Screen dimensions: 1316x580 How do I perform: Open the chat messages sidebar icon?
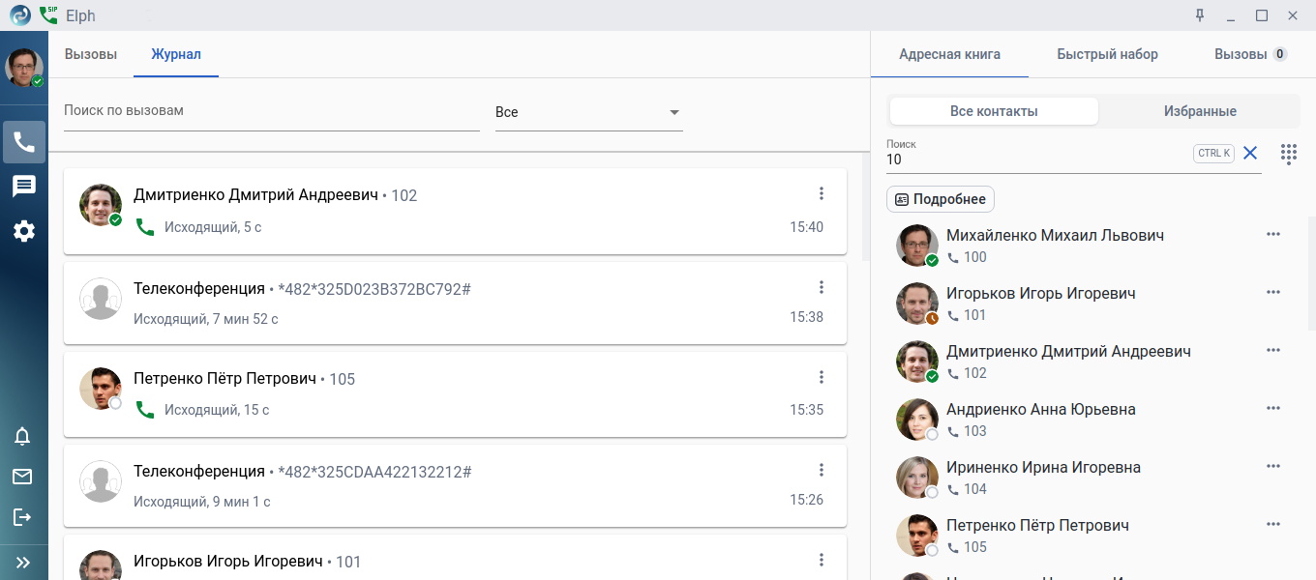tap(23, 187)
